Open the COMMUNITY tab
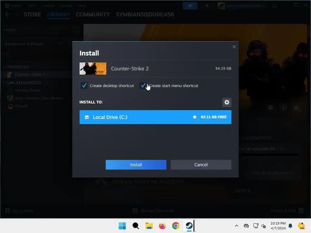This screenshot has width=311, height=233. (x=93, y=15)
